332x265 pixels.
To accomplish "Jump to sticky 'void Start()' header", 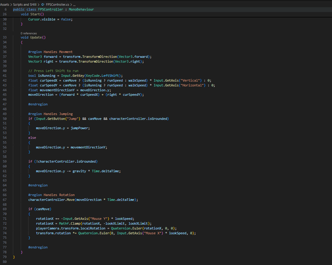I will pos(32,14).
